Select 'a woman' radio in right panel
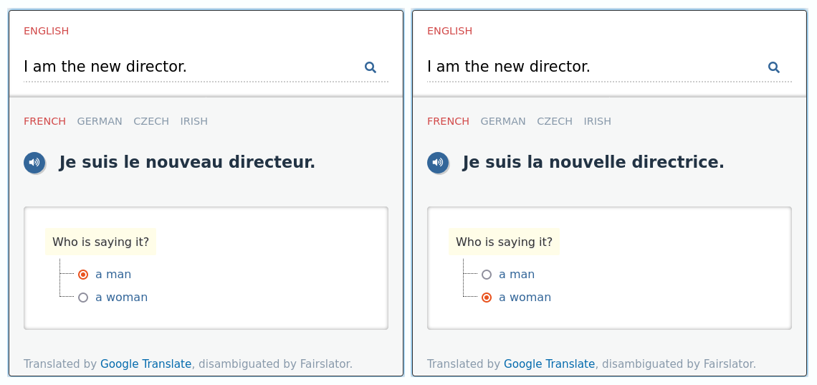 (x=487, y=298)
